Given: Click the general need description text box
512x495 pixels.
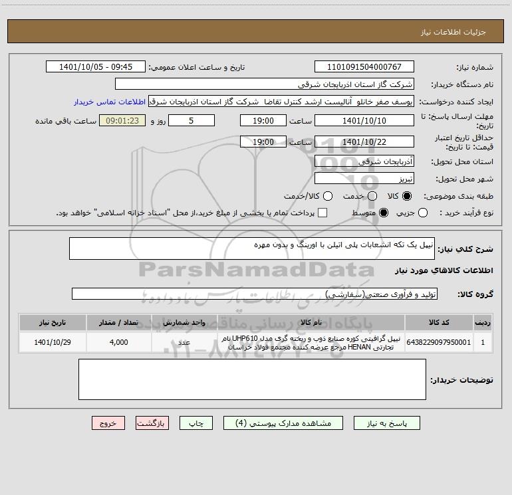Looking at the screenshot, I should [252, 248].
